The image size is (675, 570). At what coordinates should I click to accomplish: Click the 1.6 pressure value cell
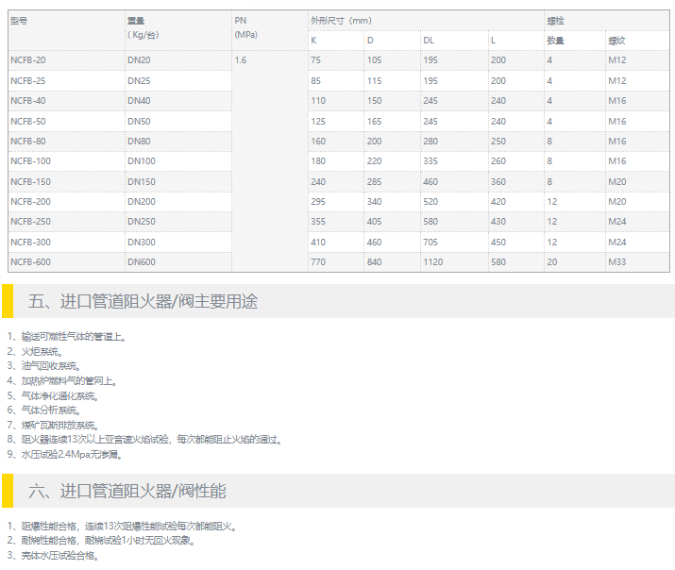(241, 60)
